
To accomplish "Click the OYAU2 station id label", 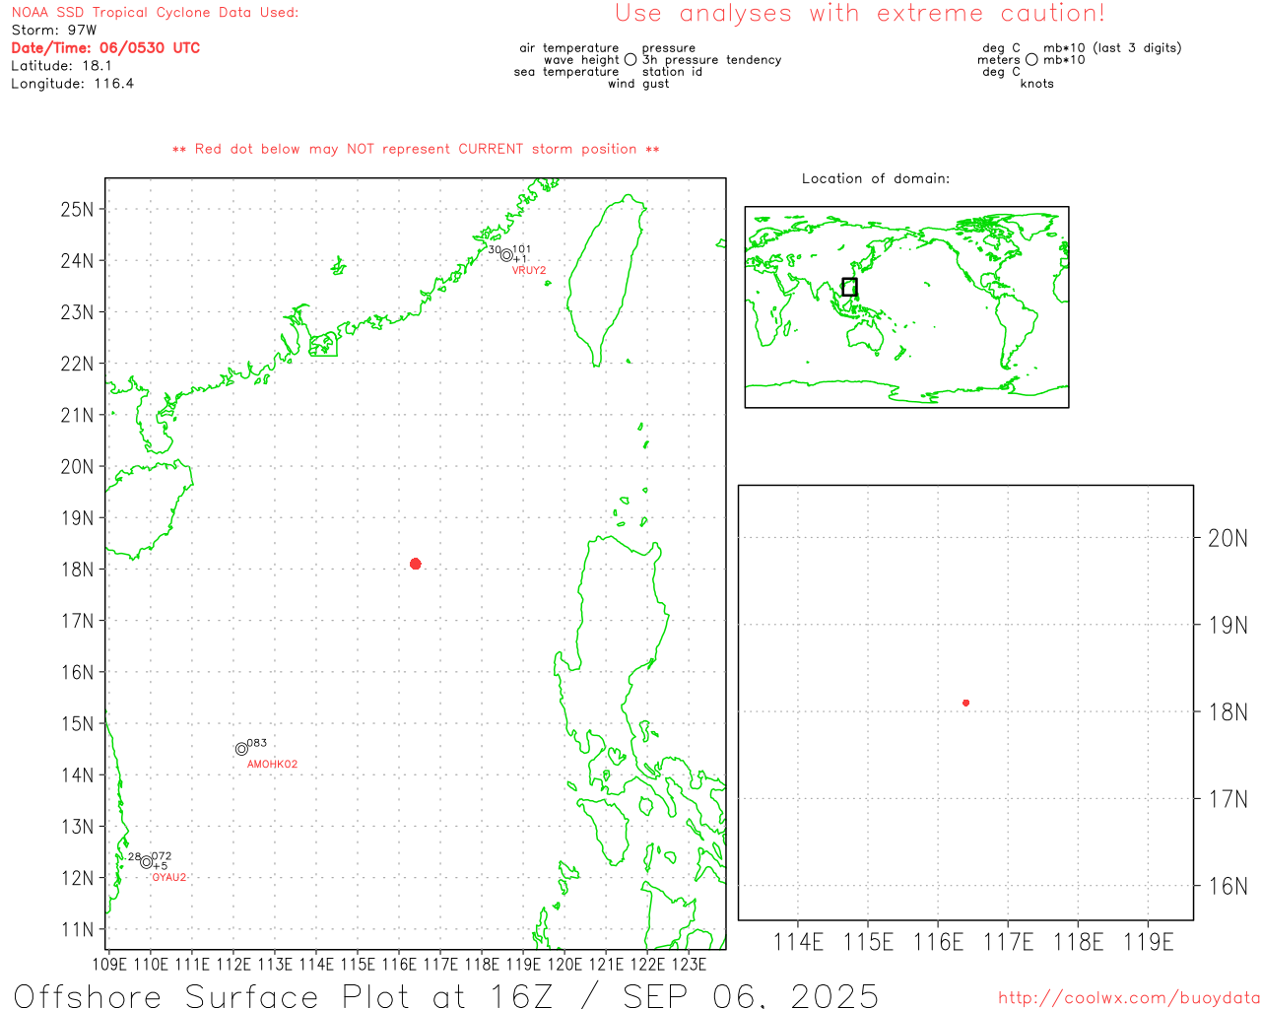I will click(168, 877).
